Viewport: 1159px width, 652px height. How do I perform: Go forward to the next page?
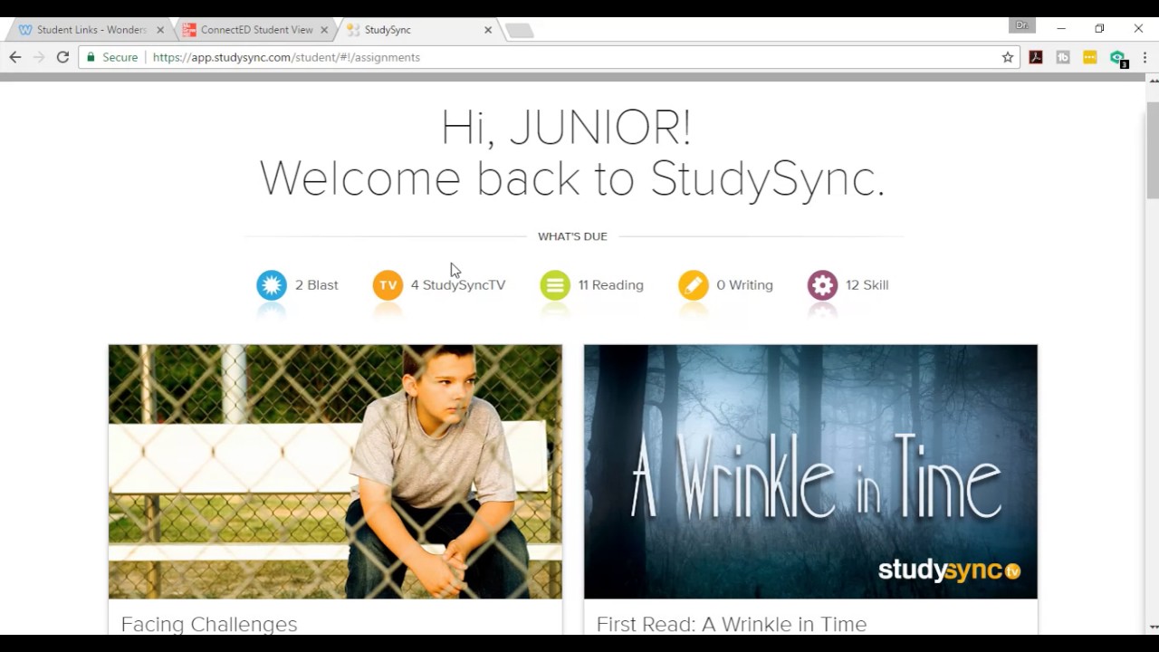(39, 57)
